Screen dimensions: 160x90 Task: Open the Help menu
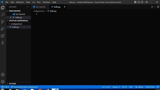pyautogui.click(x=54, y=2)
